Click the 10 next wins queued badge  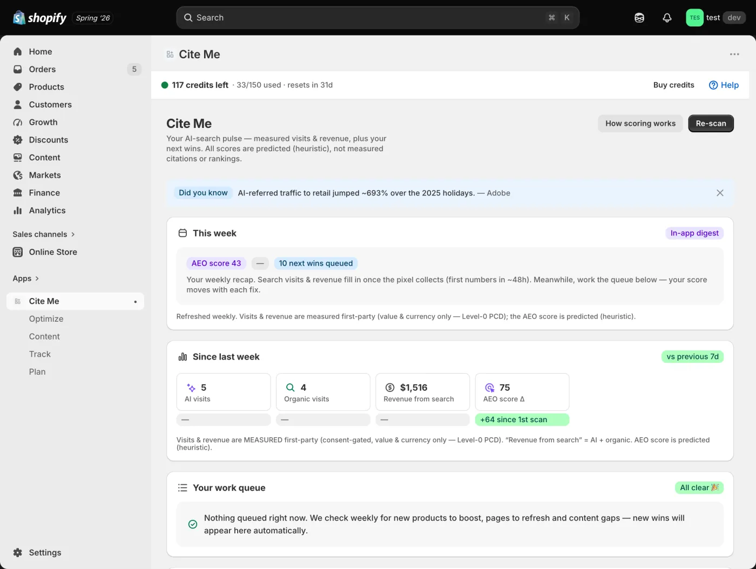315,263
